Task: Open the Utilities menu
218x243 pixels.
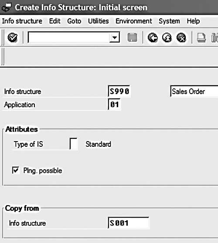Action: point(99,21)
